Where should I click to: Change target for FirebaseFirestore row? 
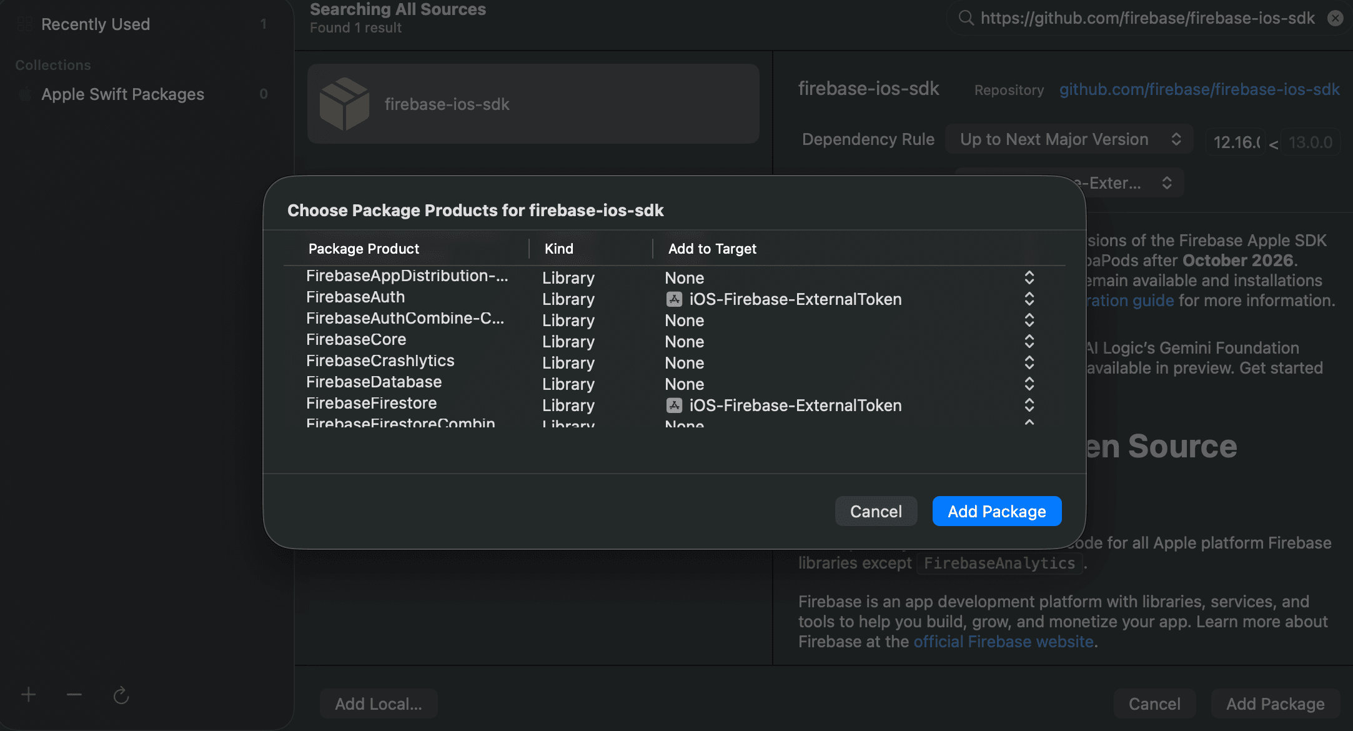(x=1029, y=405)
